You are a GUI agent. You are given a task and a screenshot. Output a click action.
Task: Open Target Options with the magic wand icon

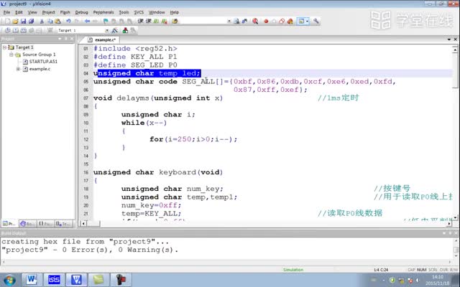[x=115, y=30]
